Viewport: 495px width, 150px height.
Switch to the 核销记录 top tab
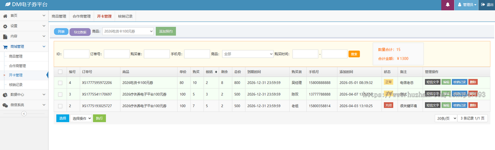tap(125, 16)
